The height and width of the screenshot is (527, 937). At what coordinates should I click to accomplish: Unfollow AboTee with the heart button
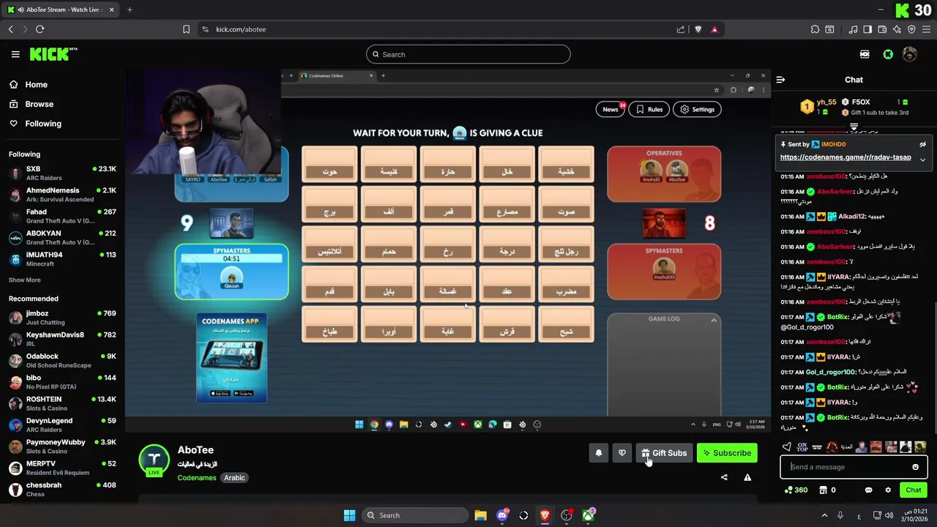622,453
